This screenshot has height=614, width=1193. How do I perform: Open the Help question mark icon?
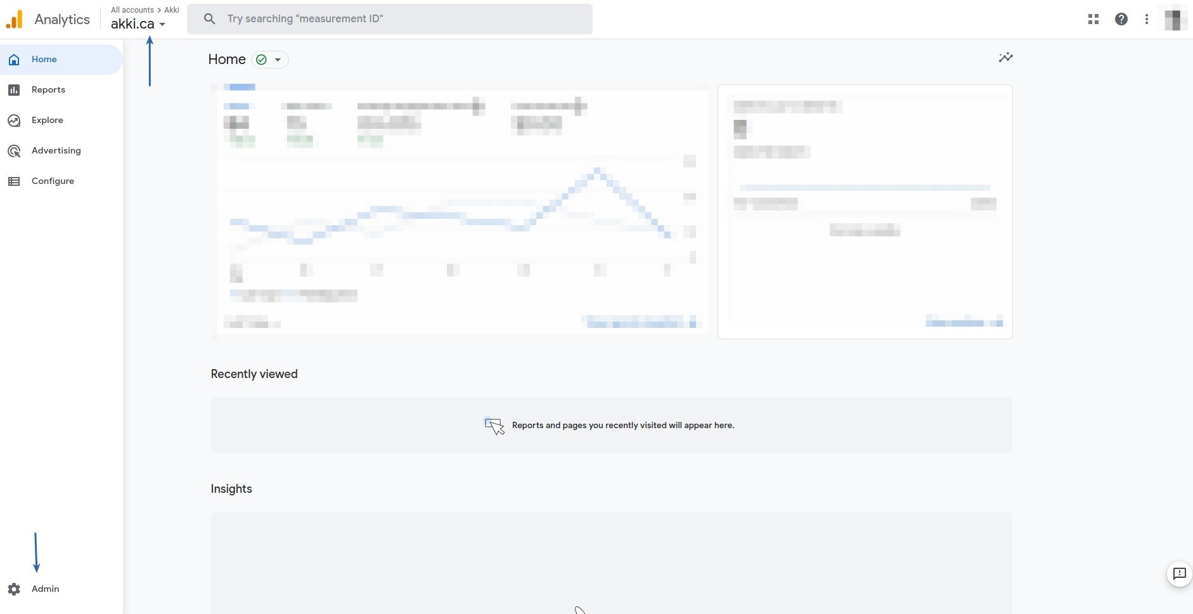click(1121, 19)
